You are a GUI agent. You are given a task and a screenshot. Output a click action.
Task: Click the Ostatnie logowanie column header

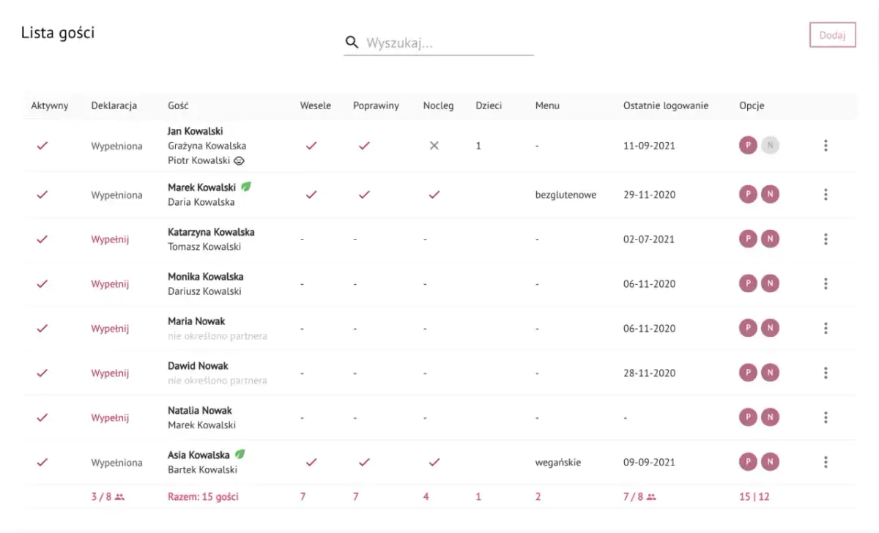point(666,105)
